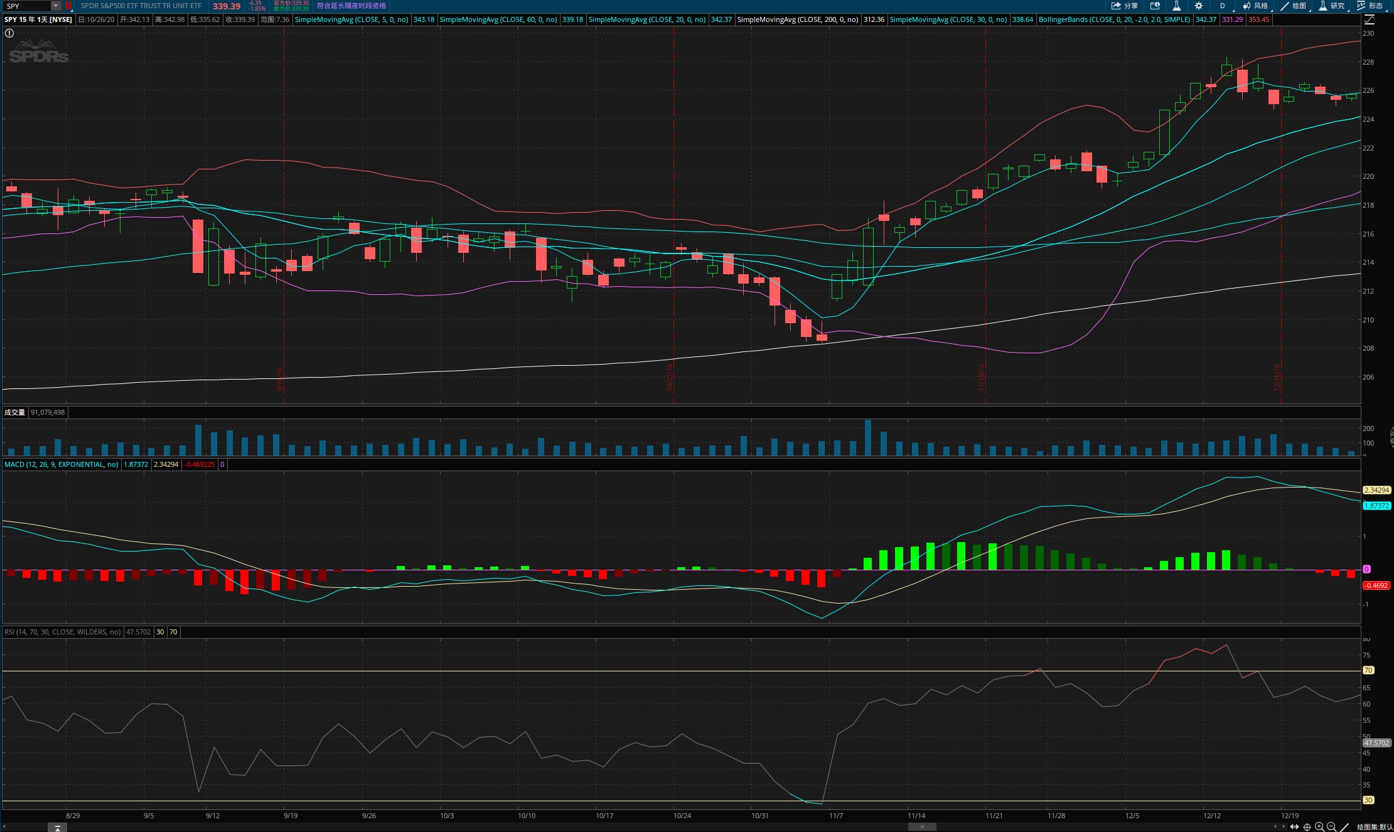The height and width of the screenshot is (832, 1394).
Task: Click the price axis scale mode icon
Action: (x=1369, y=19)
